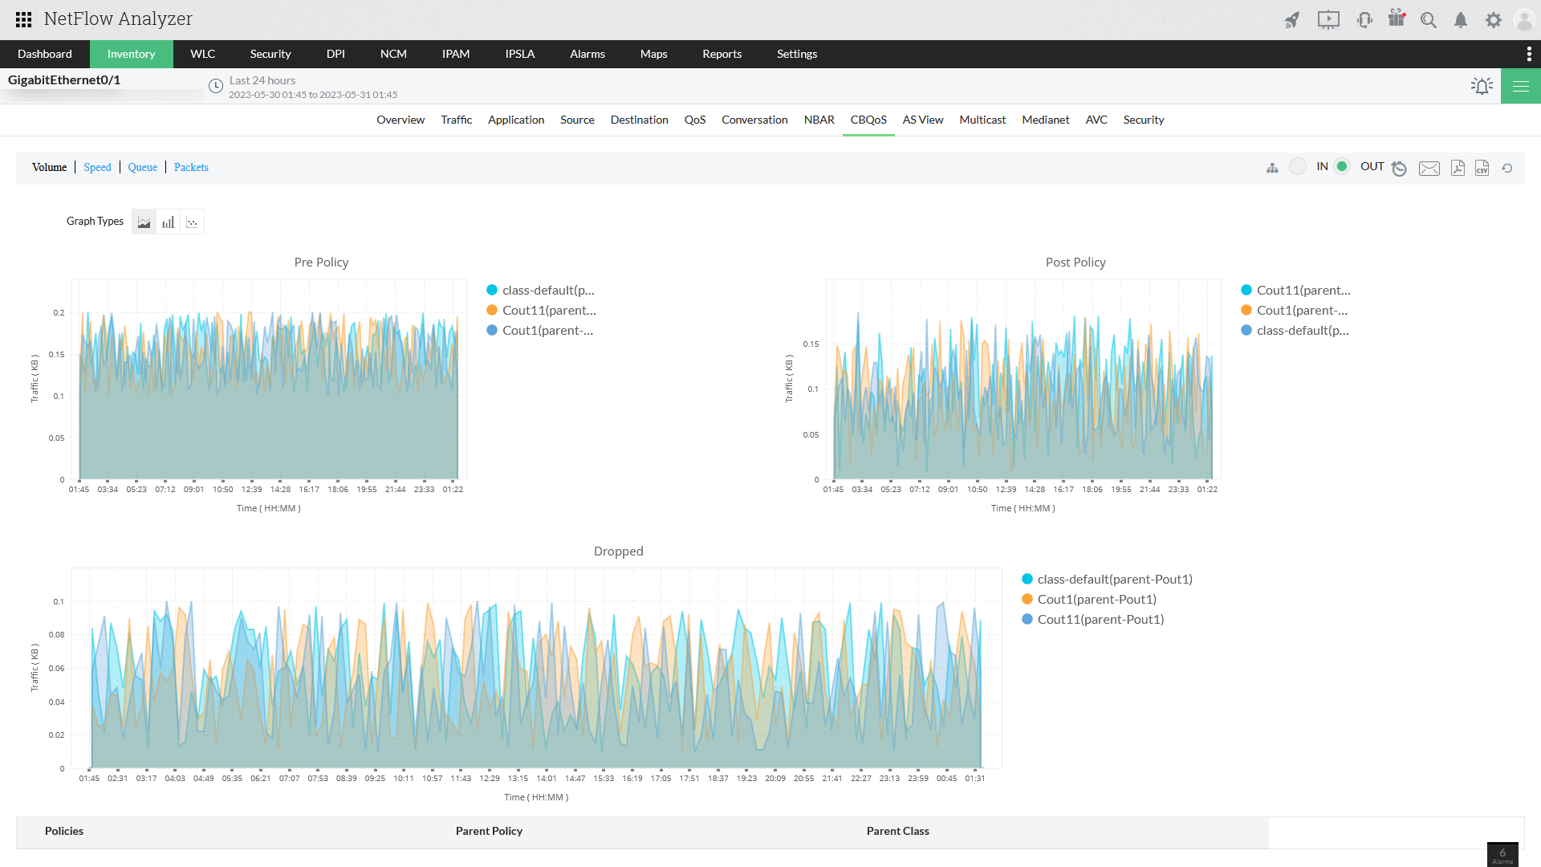Open notifications bell in top bar
The image size is (1541, 867).
[1461, 20]
